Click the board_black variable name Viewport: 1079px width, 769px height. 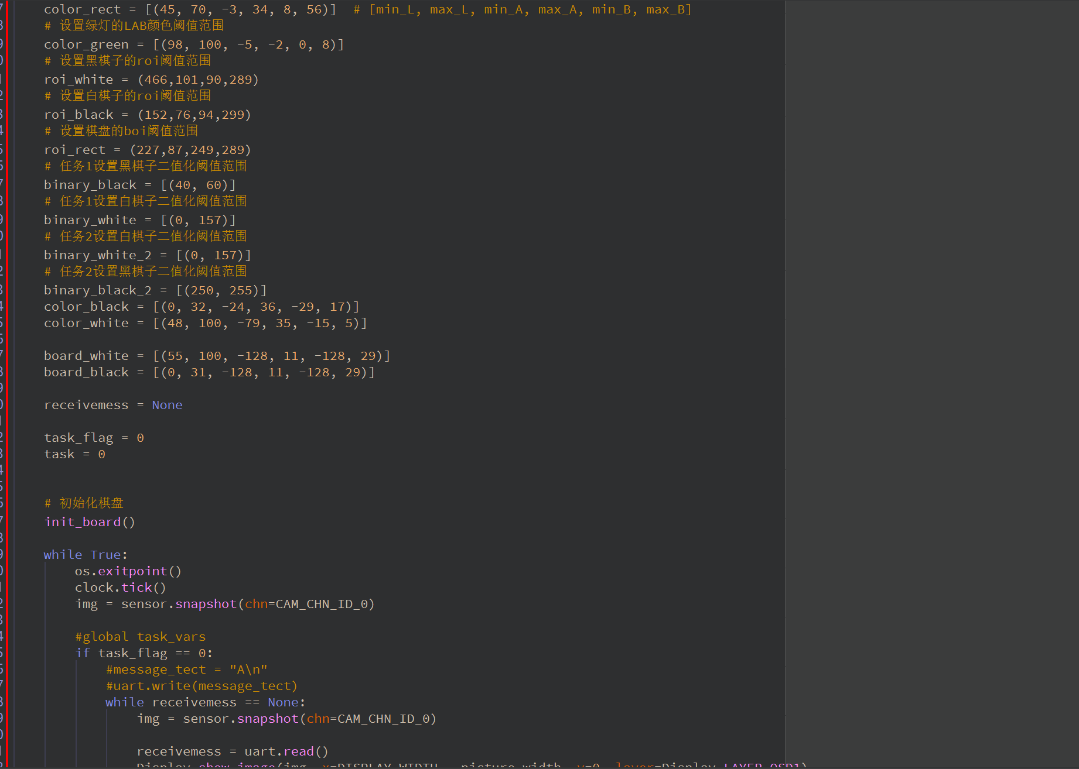tap(86, 373)
